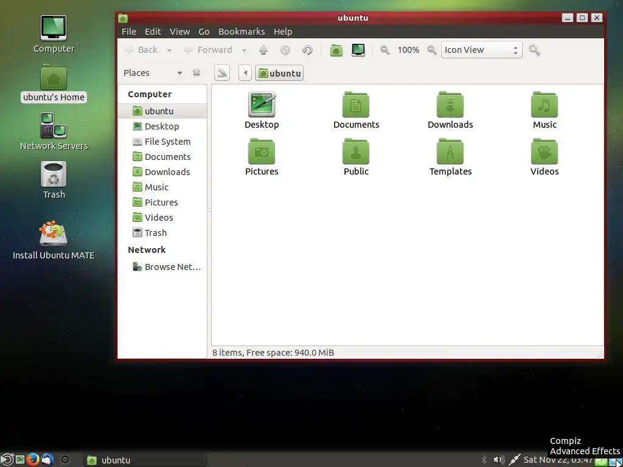The width and height of the screenshot is (623, 467).
Task: Click the 100% zoom level label
Action: (408, 50)
